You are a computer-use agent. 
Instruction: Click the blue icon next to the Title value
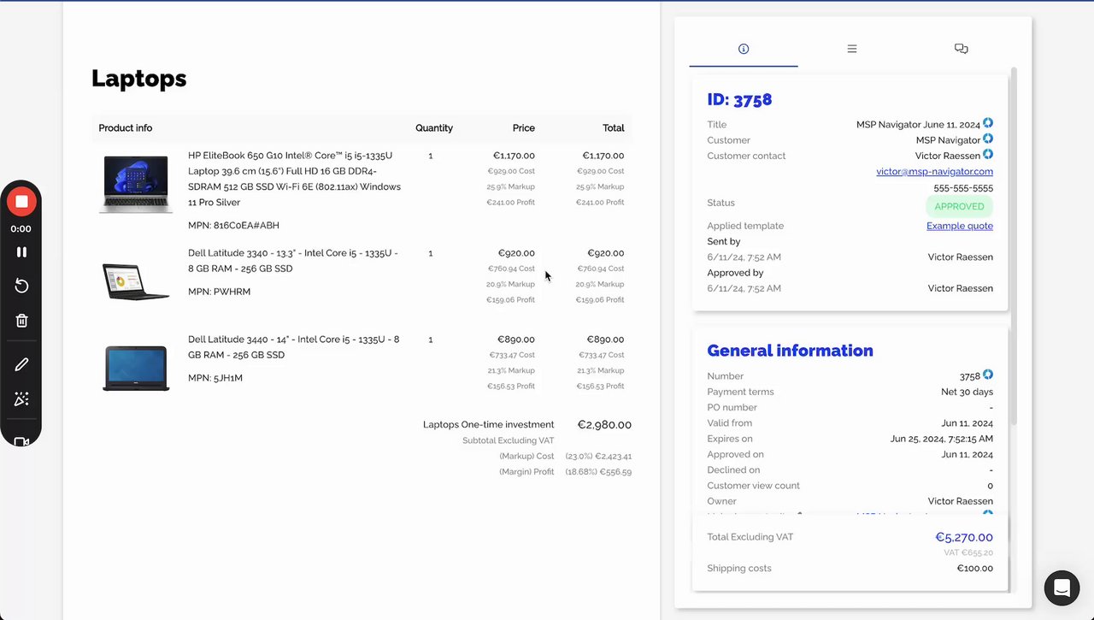point(988,123)
